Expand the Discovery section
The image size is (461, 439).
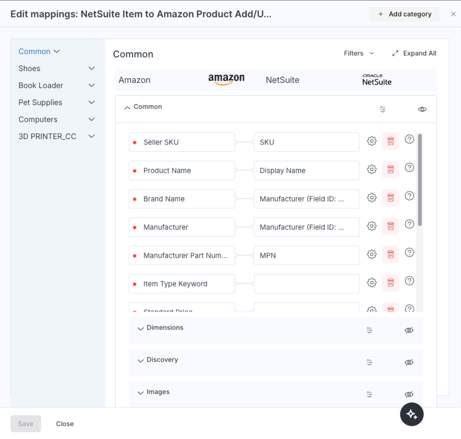point(141,361)
